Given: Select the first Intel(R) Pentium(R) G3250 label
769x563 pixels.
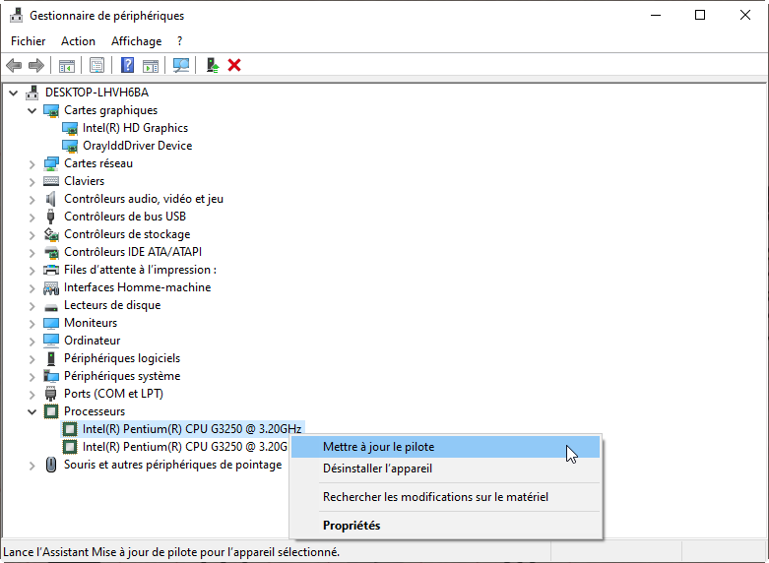Looking at the screenshot, I should tap(192, 429).
